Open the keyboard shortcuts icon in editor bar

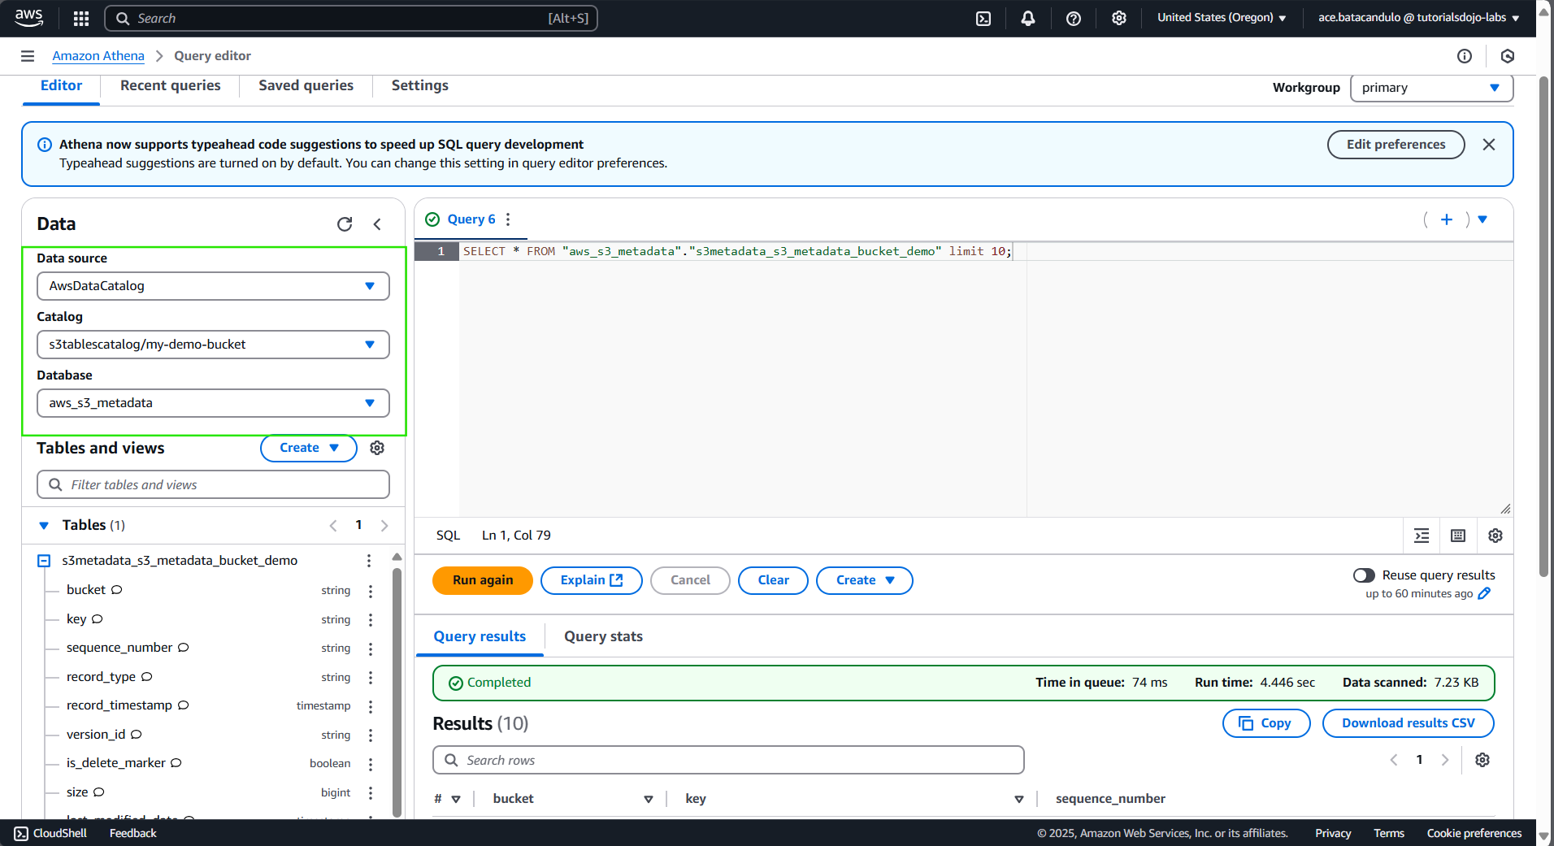(x=1458, y=536)
